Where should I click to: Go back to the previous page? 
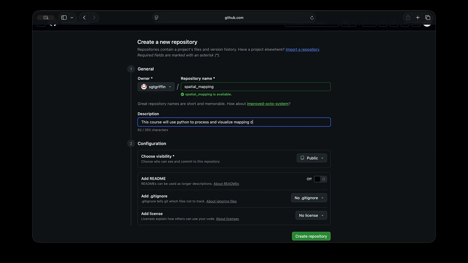84,18
